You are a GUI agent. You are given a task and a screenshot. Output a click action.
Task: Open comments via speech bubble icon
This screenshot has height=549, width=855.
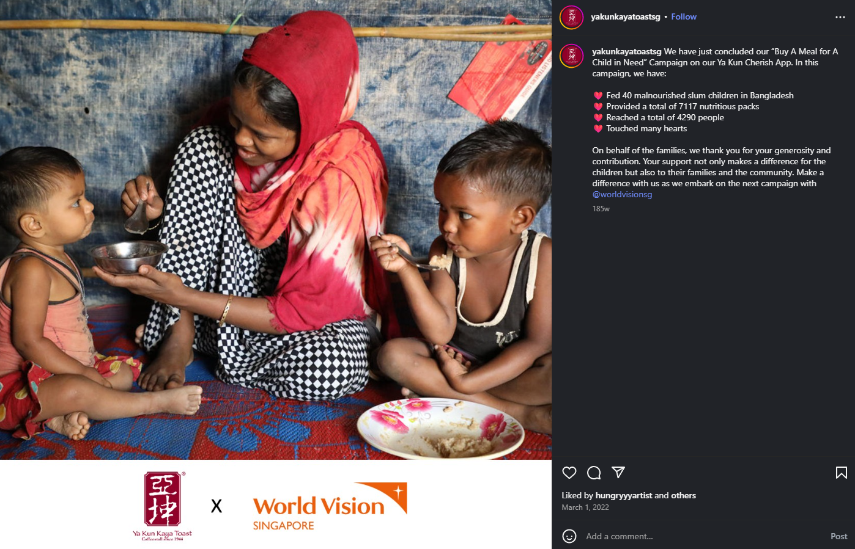coord(594,473)
